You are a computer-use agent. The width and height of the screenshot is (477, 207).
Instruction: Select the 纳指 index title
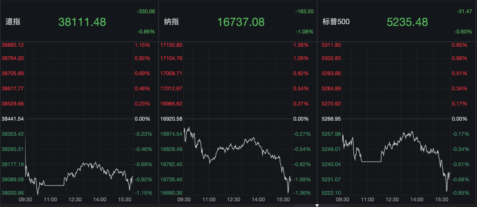pyautogui.click(x=171, y=22)
